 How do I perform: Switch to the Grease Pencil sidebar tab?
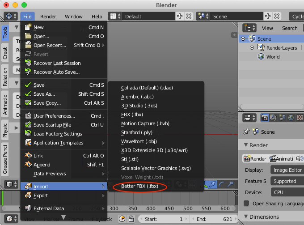click(x=5, y=159)
